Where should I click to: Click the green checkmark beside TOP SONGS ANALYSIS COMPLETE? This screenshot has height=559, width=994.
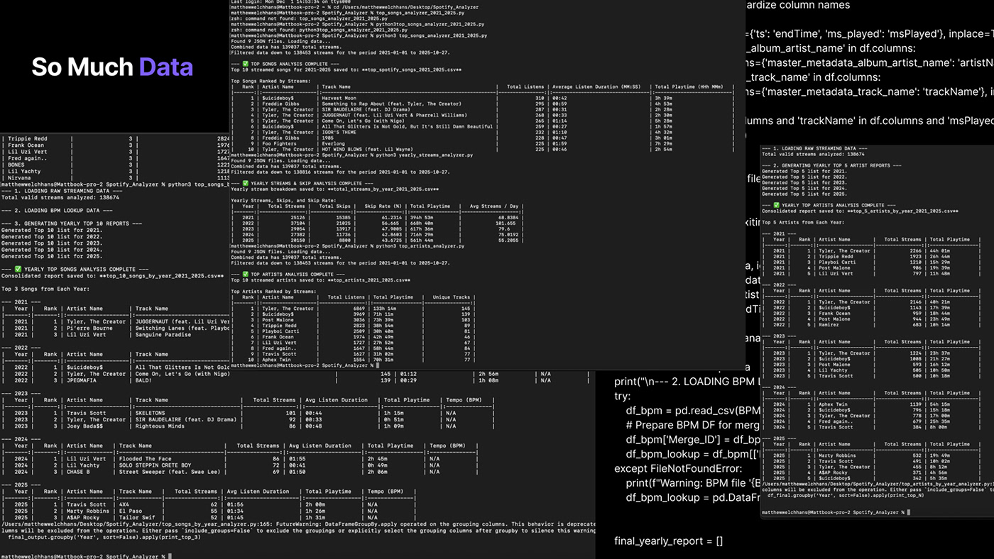pos(245,64)
